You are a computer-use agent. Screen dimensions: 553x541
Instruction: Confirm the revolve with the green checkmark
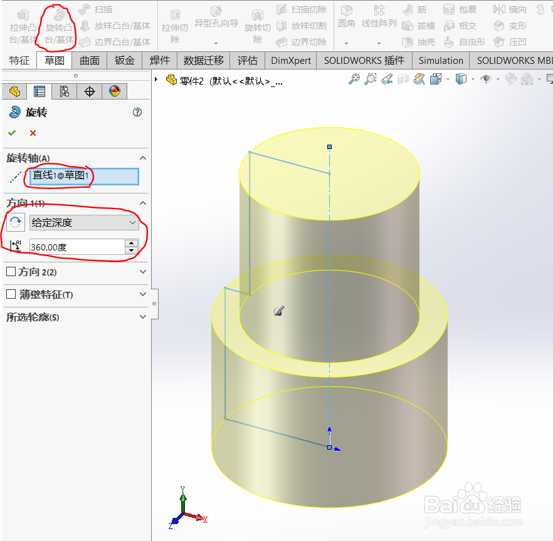point(12,133)
